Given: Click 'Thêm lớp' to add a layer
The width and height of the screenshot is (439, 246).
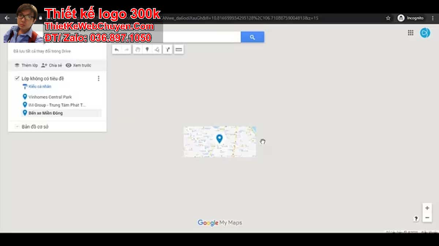Looking at the screenshot, I should point(26,65).
